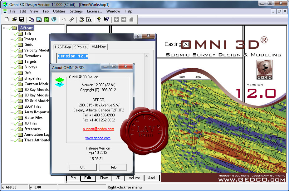Click the Undo arrow icon
The image size is (289, 191).
64,19
